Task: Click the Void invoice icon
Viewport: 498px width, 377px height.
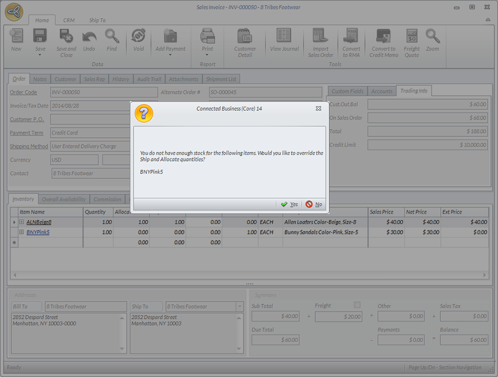Action: [139, 37]
